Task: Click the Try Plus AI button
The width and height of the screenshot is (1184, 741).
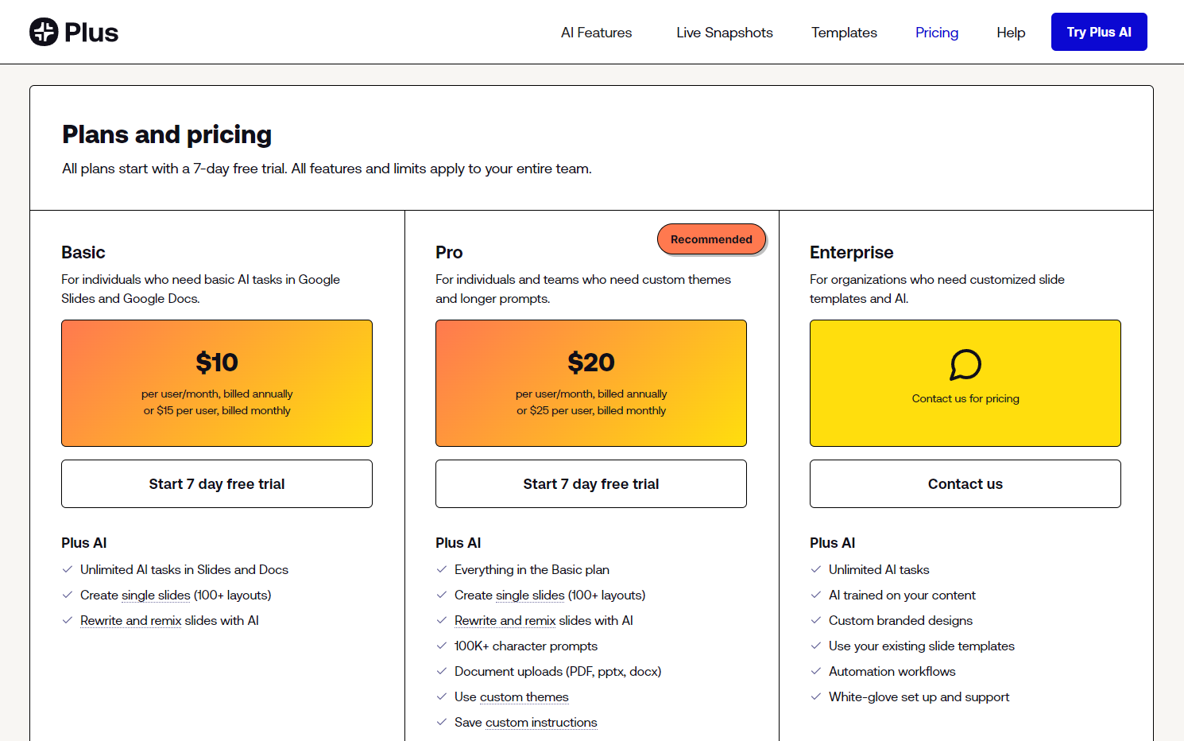Action: point(1099,32)
